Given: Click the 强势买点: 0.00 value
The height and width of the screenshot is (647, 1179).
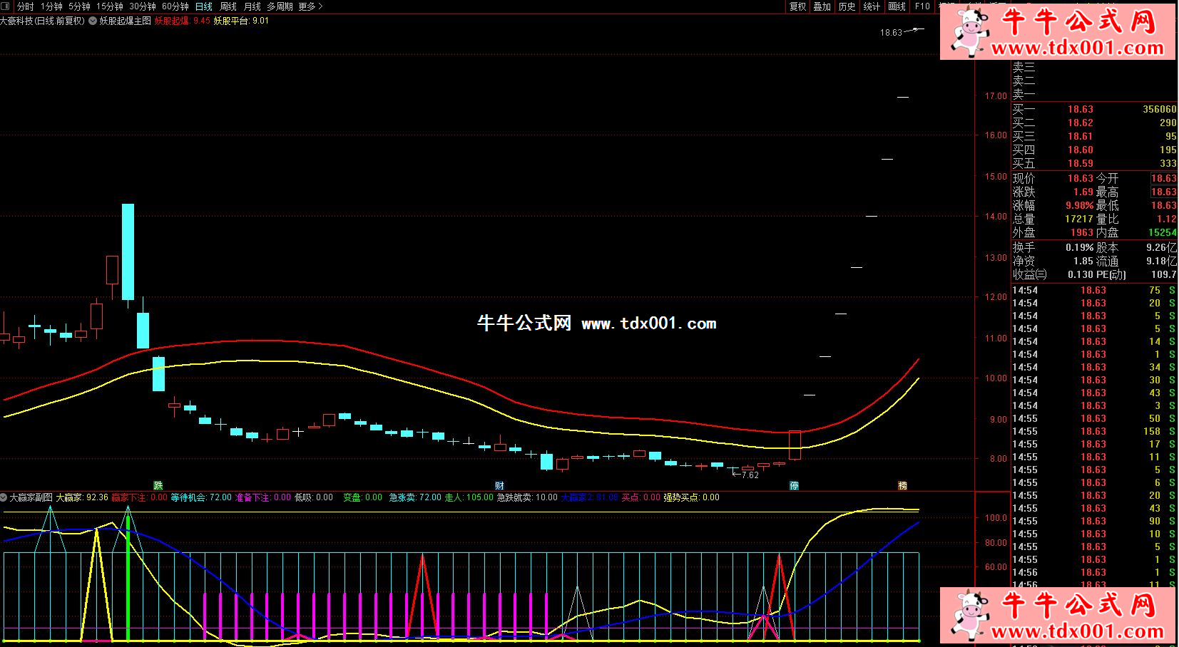Looking at the screenshot, I should (692, 497).
